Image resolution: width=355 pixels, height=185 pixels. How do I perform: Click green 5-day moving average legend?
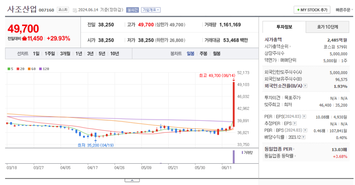pyautogui.click(x=10, y=69)
